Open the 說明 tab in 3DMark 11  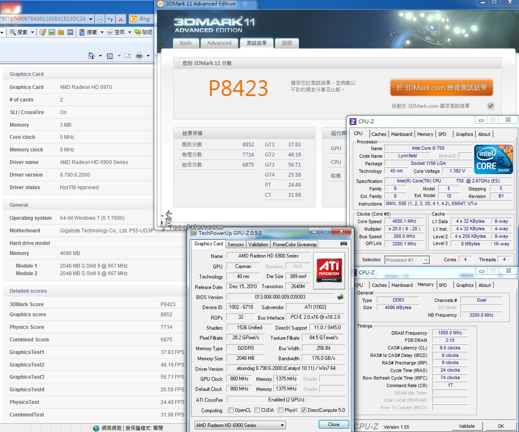tap(287, 43)
